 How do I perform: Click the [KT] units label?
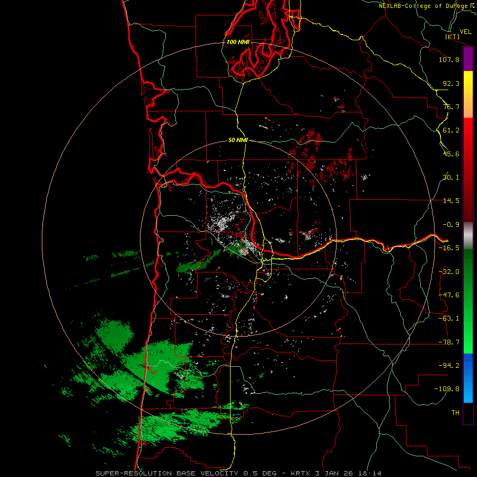[452, 37]
